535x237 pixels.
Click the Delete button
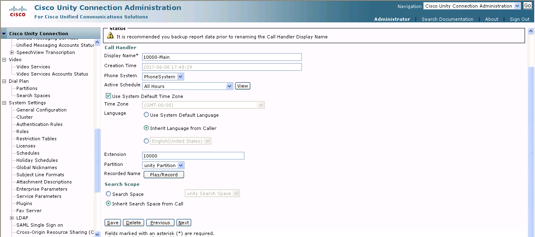[x=133, y=223]
